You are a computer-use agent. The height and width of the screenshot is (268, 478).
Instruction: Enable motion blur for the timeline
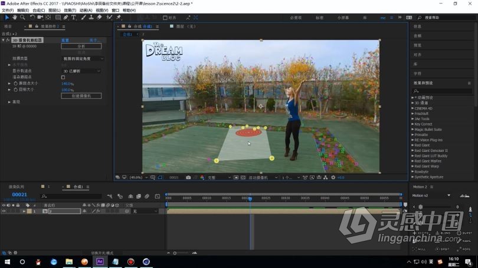(147, 197)
